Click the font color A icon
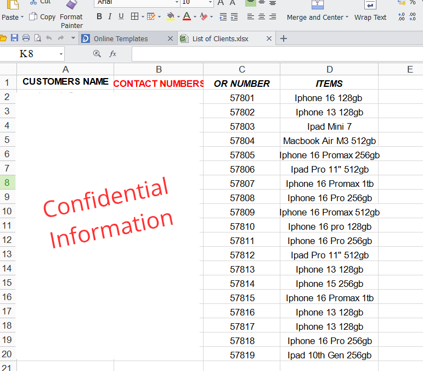Screen dimensions: 423x371 tap(187, 16)
